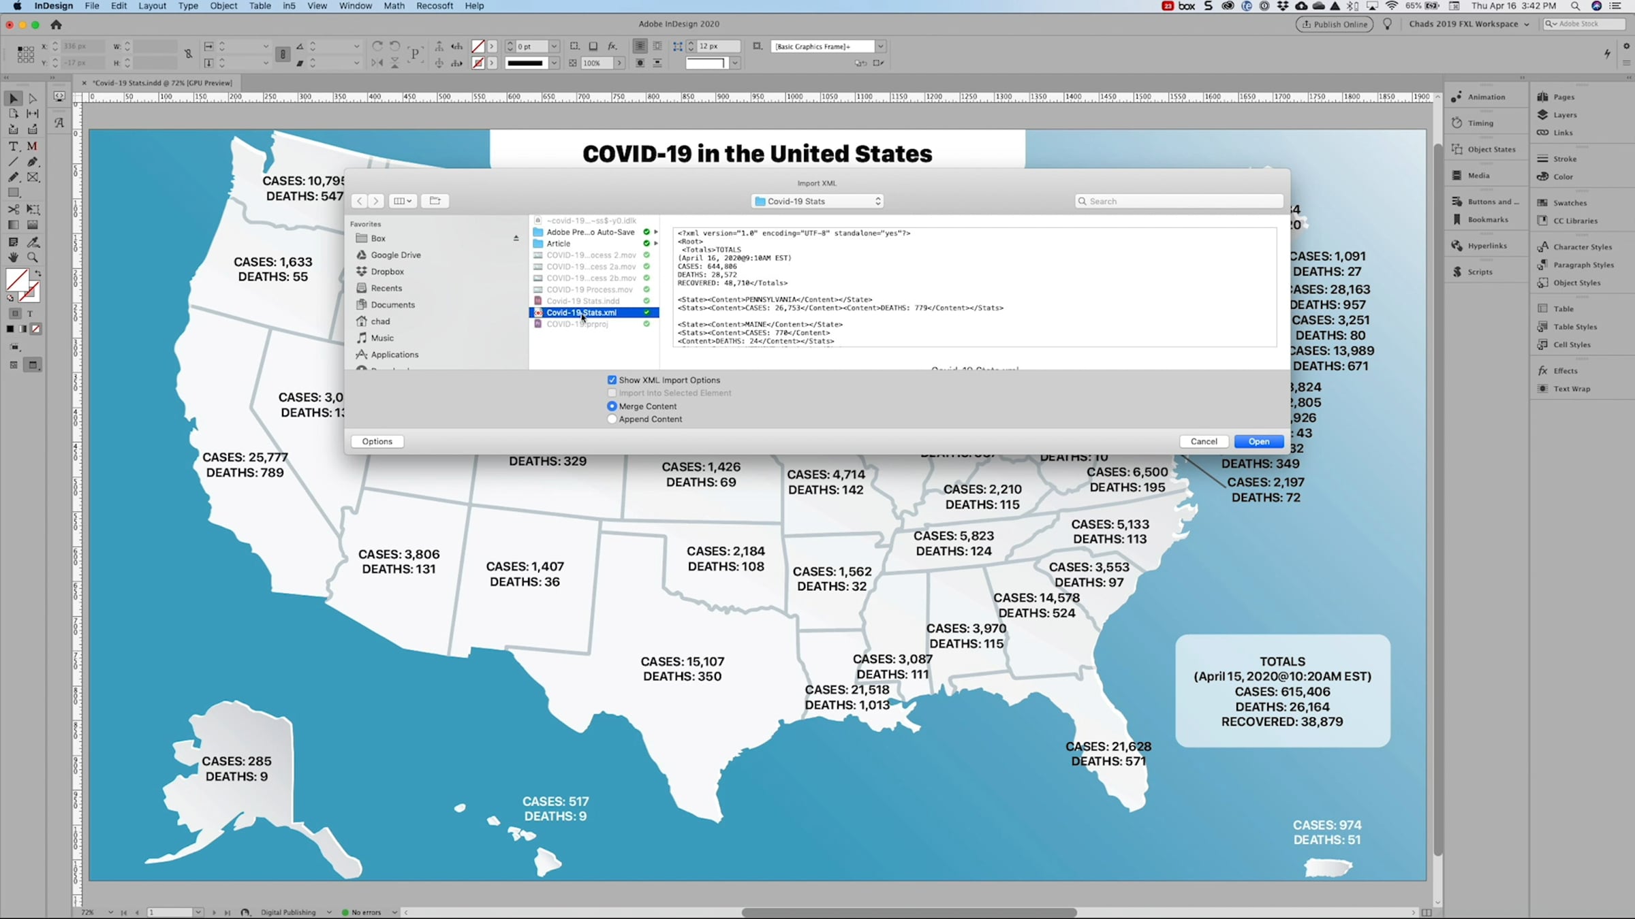Open the Hyperlinks panel
The width and height of the screenshot is (1635, 919).
pyautogui.click(x=1486, y=246)
